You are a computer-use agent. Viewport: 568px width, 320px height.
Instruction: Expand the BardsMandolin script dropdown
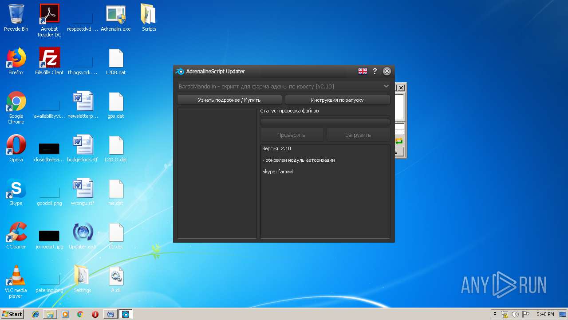(x=284, y=86)
